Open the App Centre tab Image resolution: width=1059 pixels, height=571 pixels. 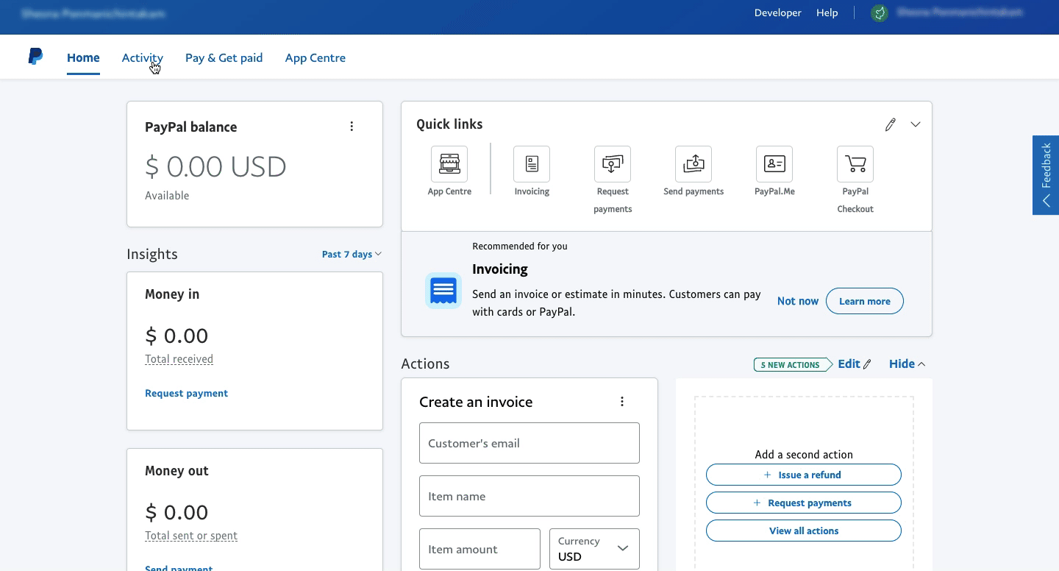tap(315, 57)
